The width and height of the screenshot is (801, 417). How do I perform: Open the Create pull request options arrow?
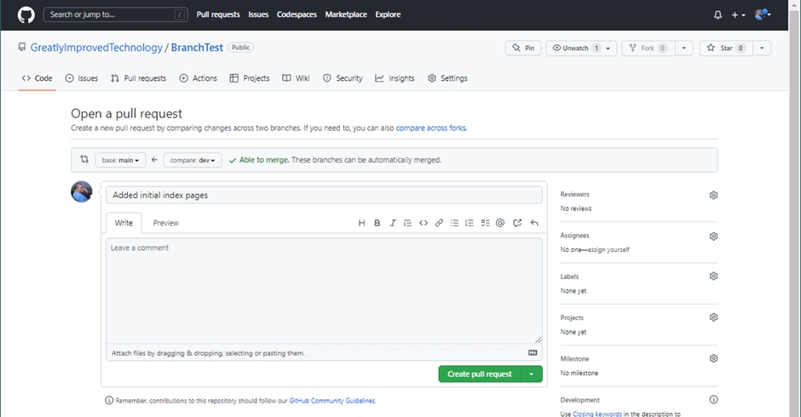click(x=532, y=374)
